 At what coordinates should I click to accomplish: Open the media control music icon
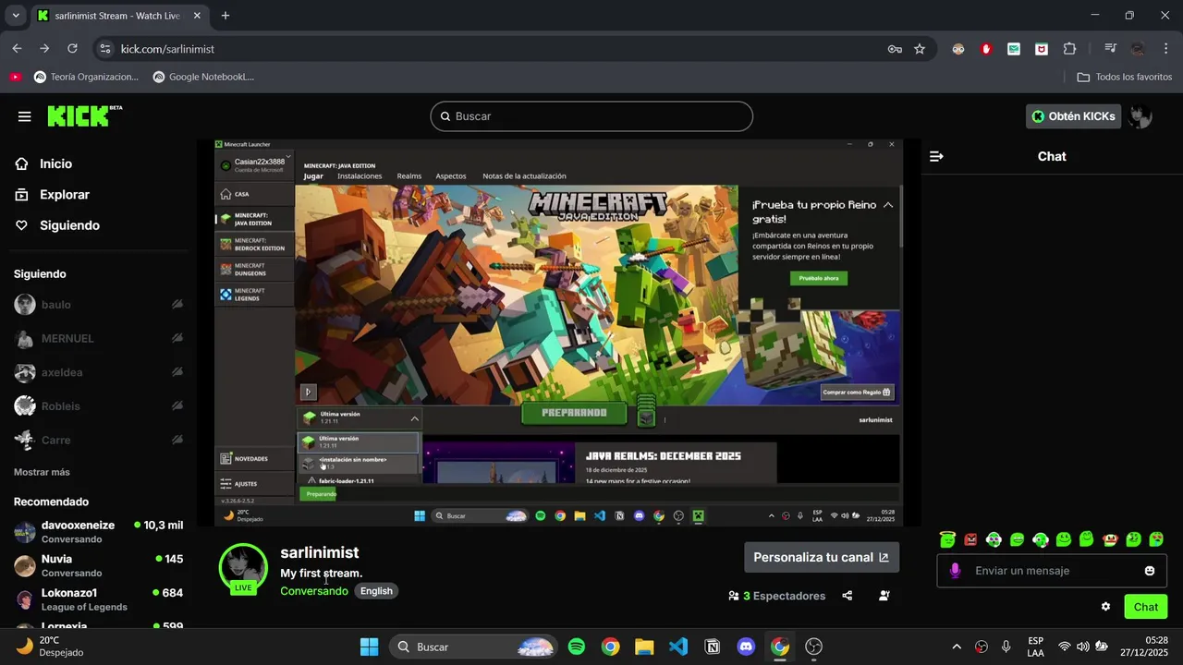(x=1110, y=49)
